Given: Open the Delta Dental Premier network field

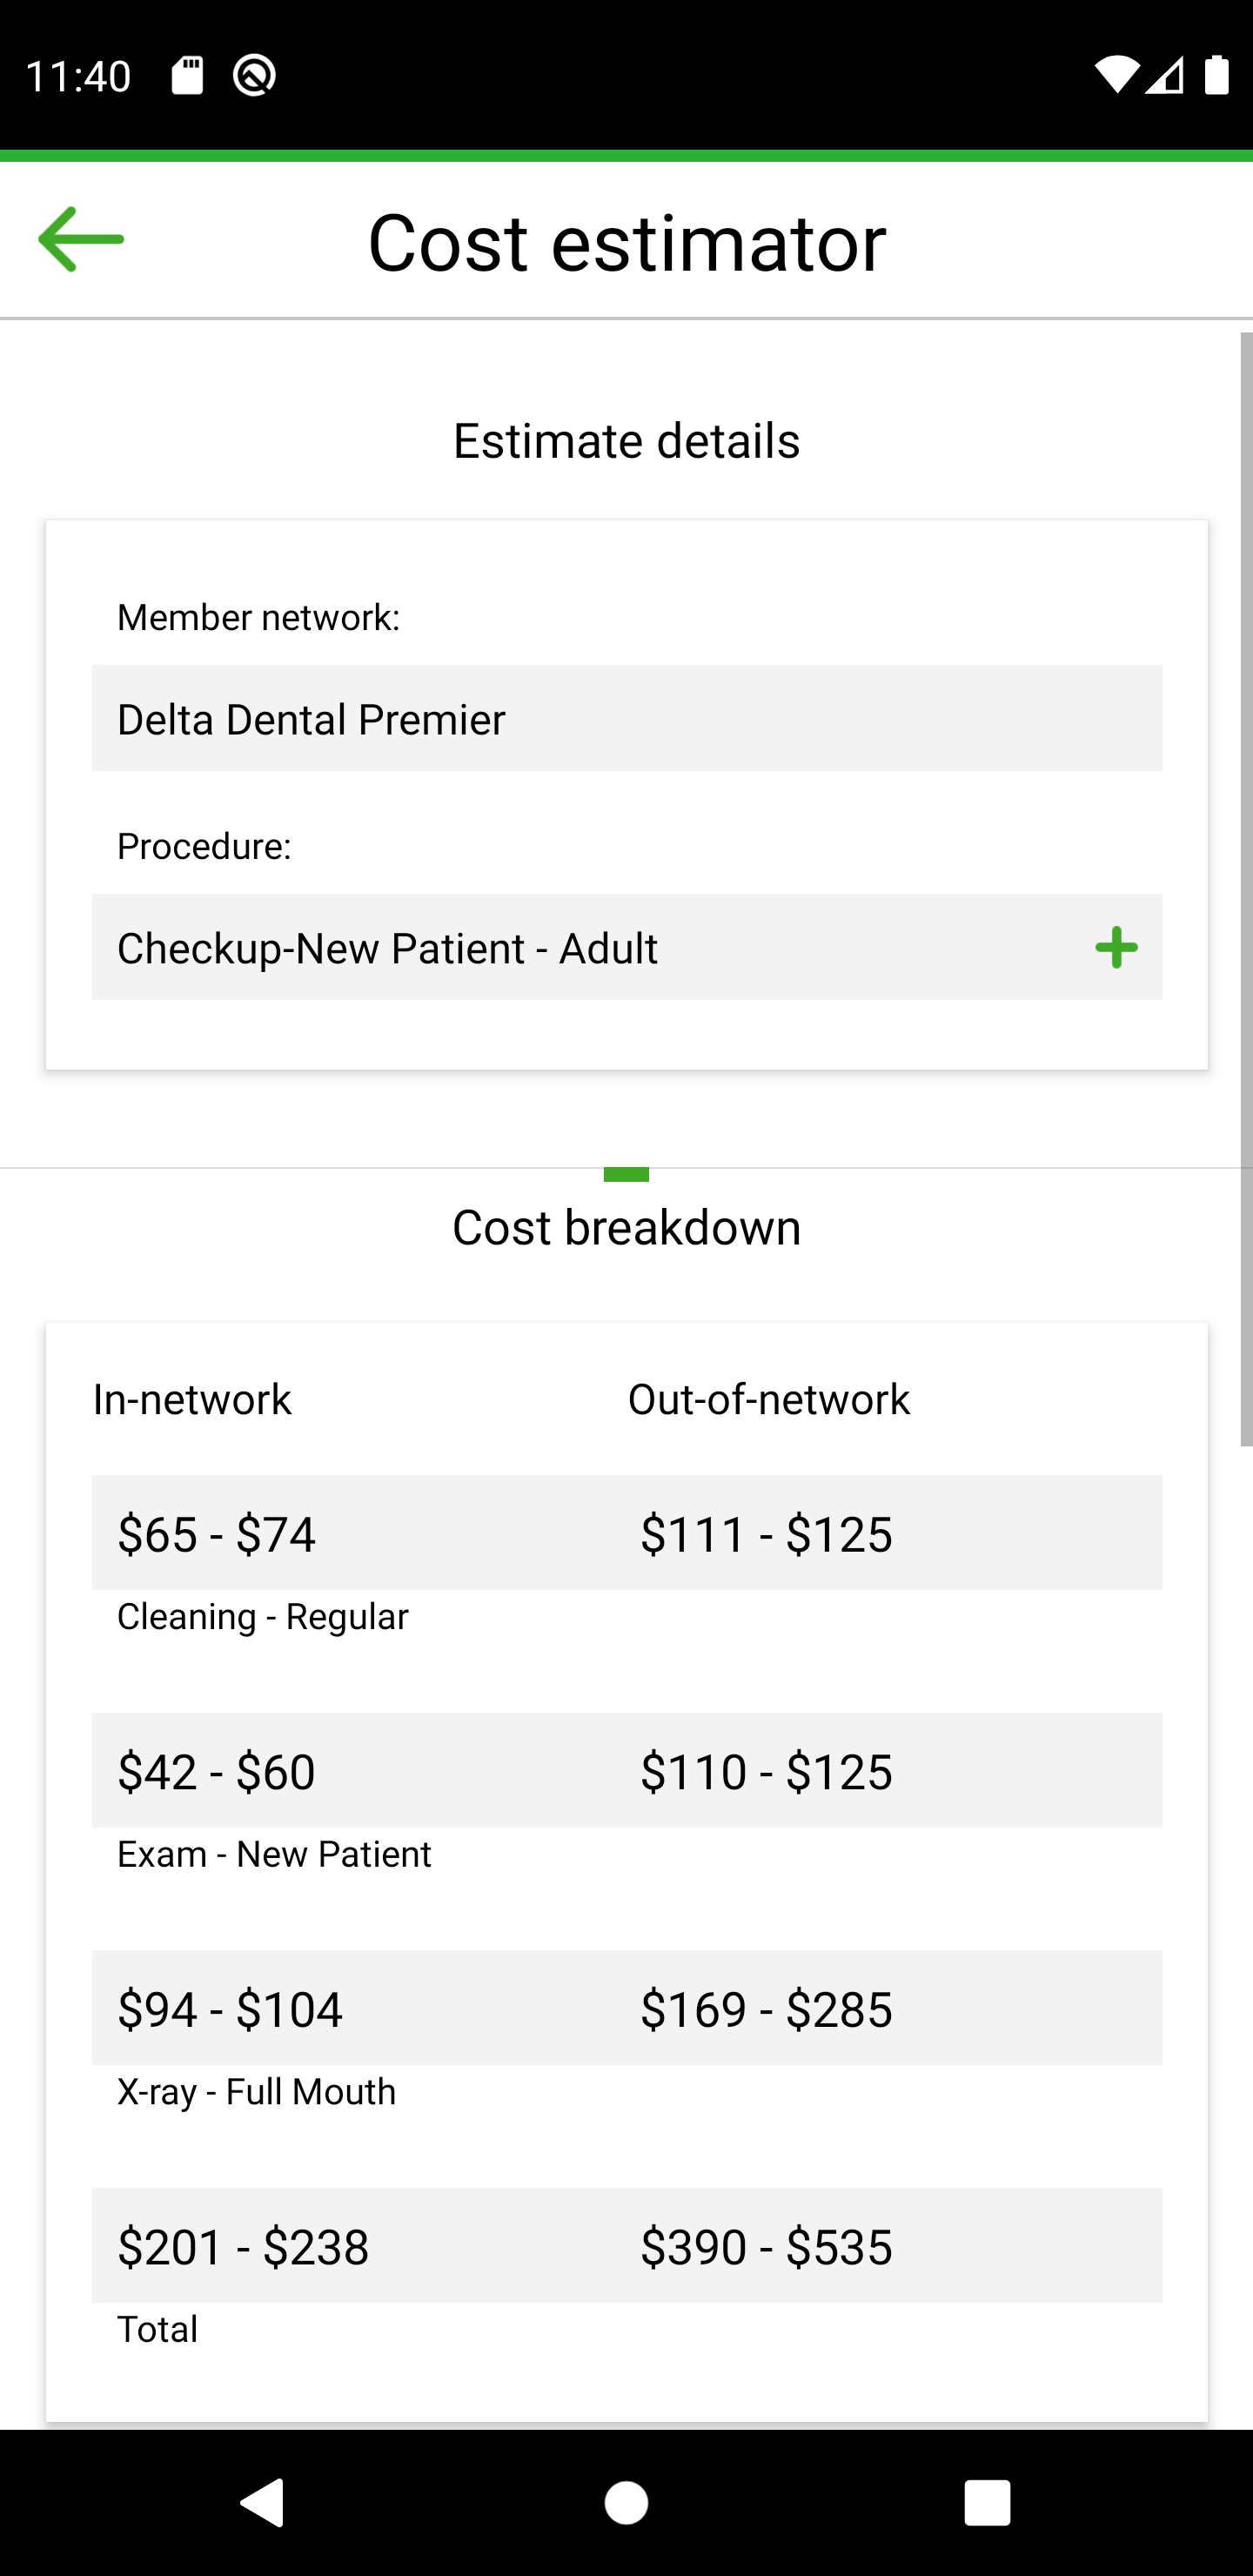Looking at the screenshot, I should click(626, 718).
